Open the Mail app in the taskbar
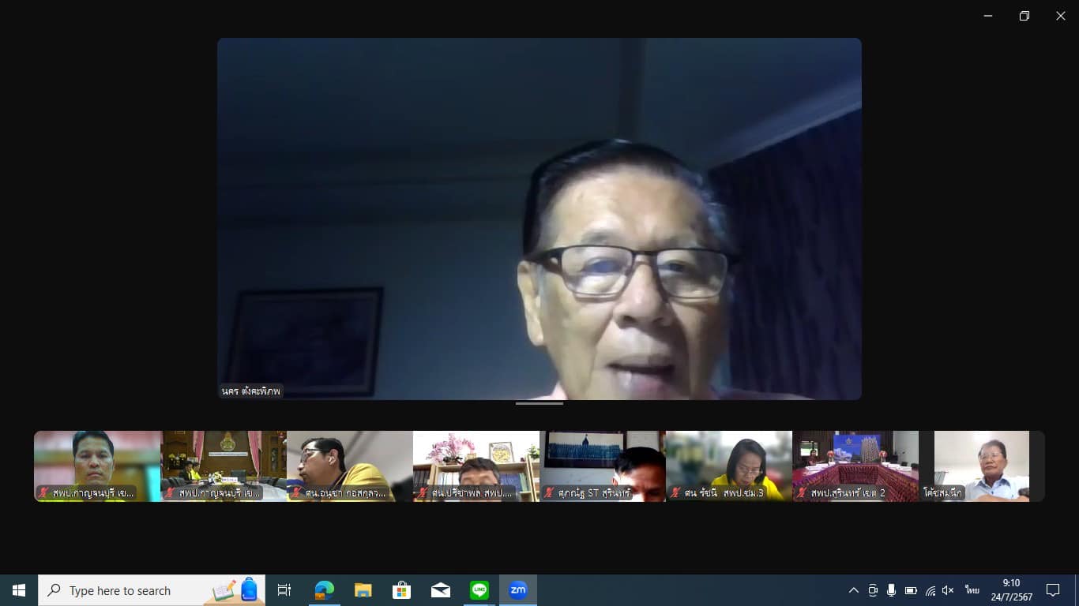 [440, 590]
